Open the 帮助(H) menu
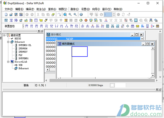 [x=118, y=9]
